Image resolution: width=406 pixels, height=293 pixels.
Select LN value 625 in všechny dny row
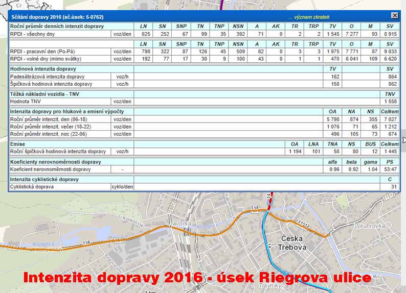point(146,34)
